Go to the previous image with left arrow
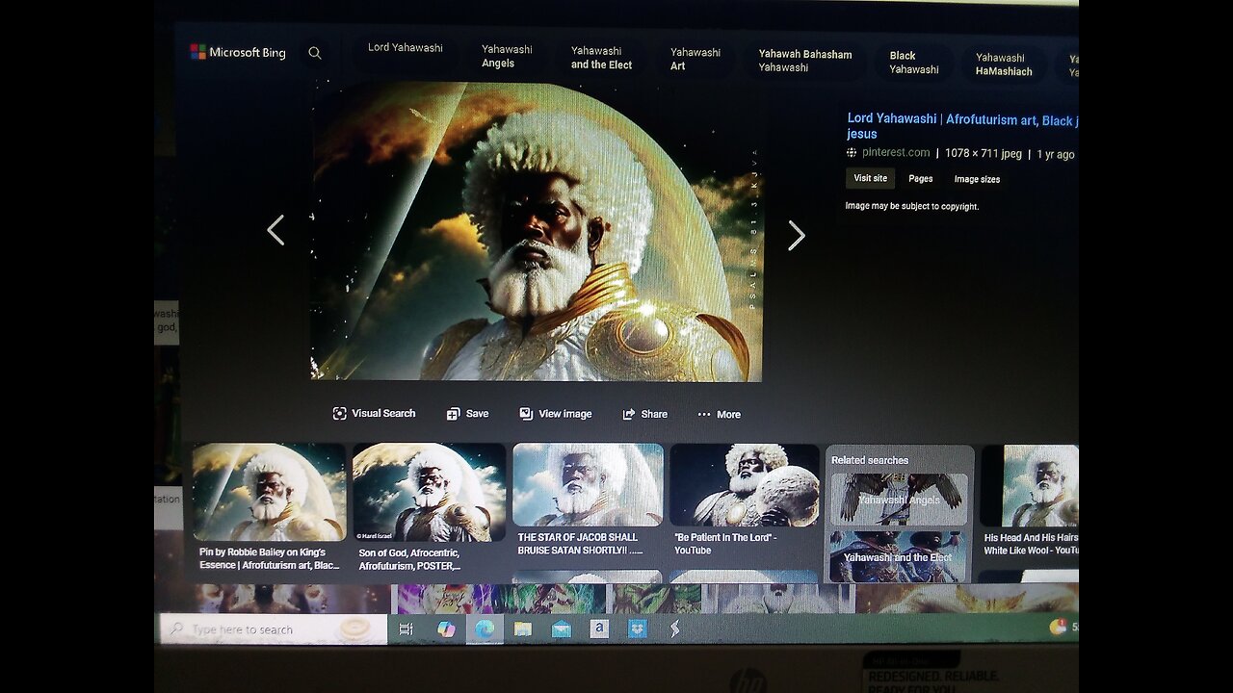The height and width of the screenshot is (693, 1233). point(275,230)
